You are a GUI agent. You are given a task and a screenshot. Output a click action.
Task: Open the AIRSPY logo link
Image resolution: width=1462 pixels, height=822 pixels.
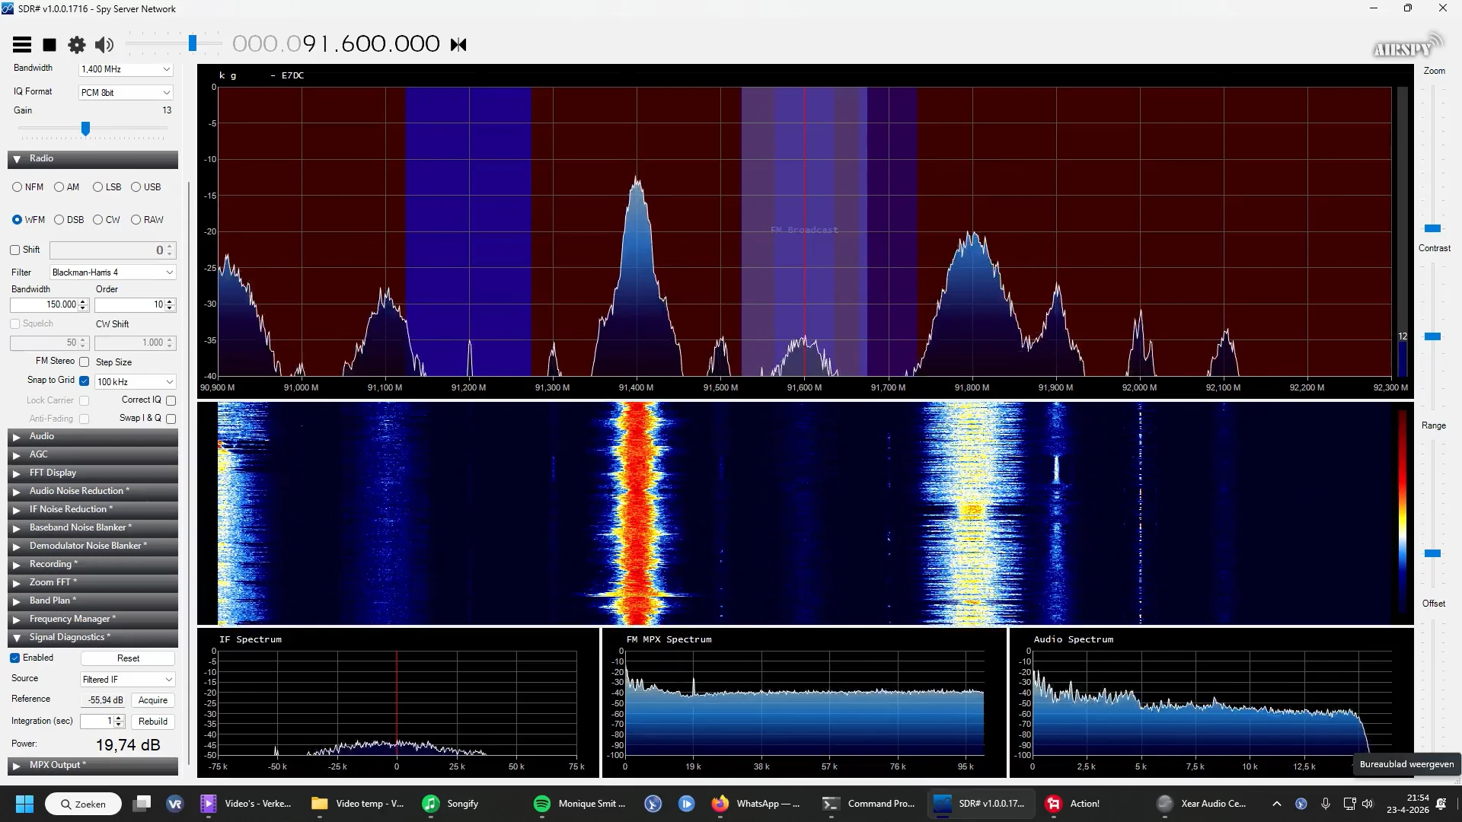tap(1408, 46)
